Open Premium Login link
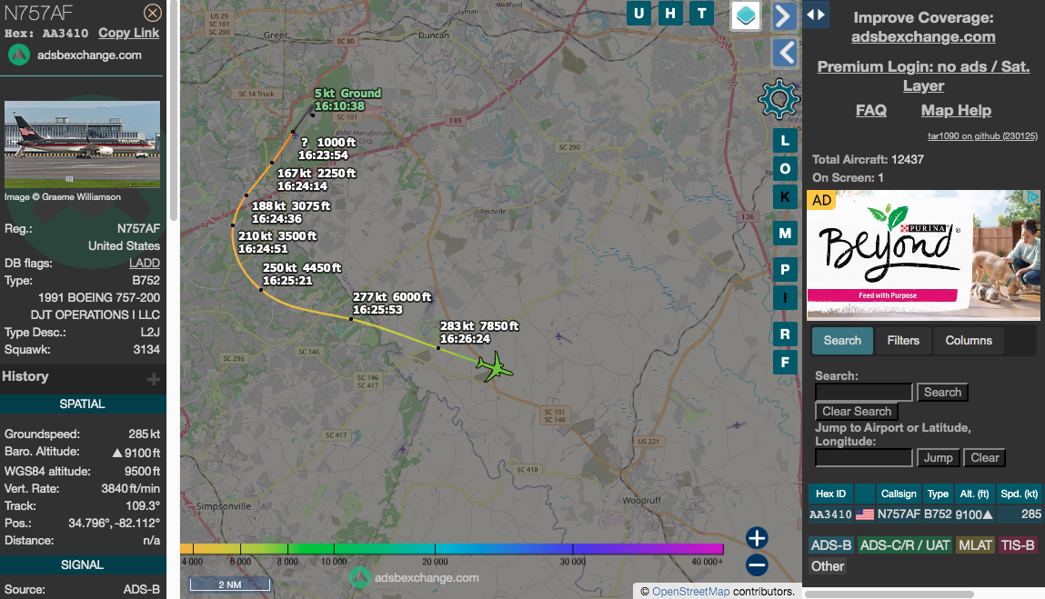 (x=923, y=76)
